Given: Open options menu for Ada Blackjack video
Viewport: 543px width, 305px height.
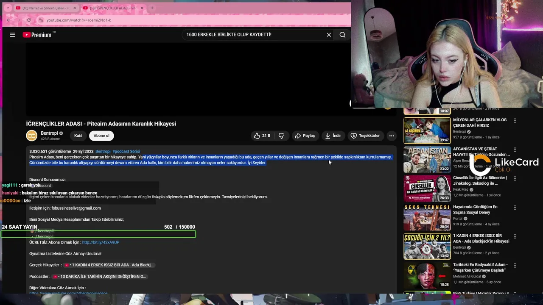Looking at the screenshot, I should [x=515, y=236].
